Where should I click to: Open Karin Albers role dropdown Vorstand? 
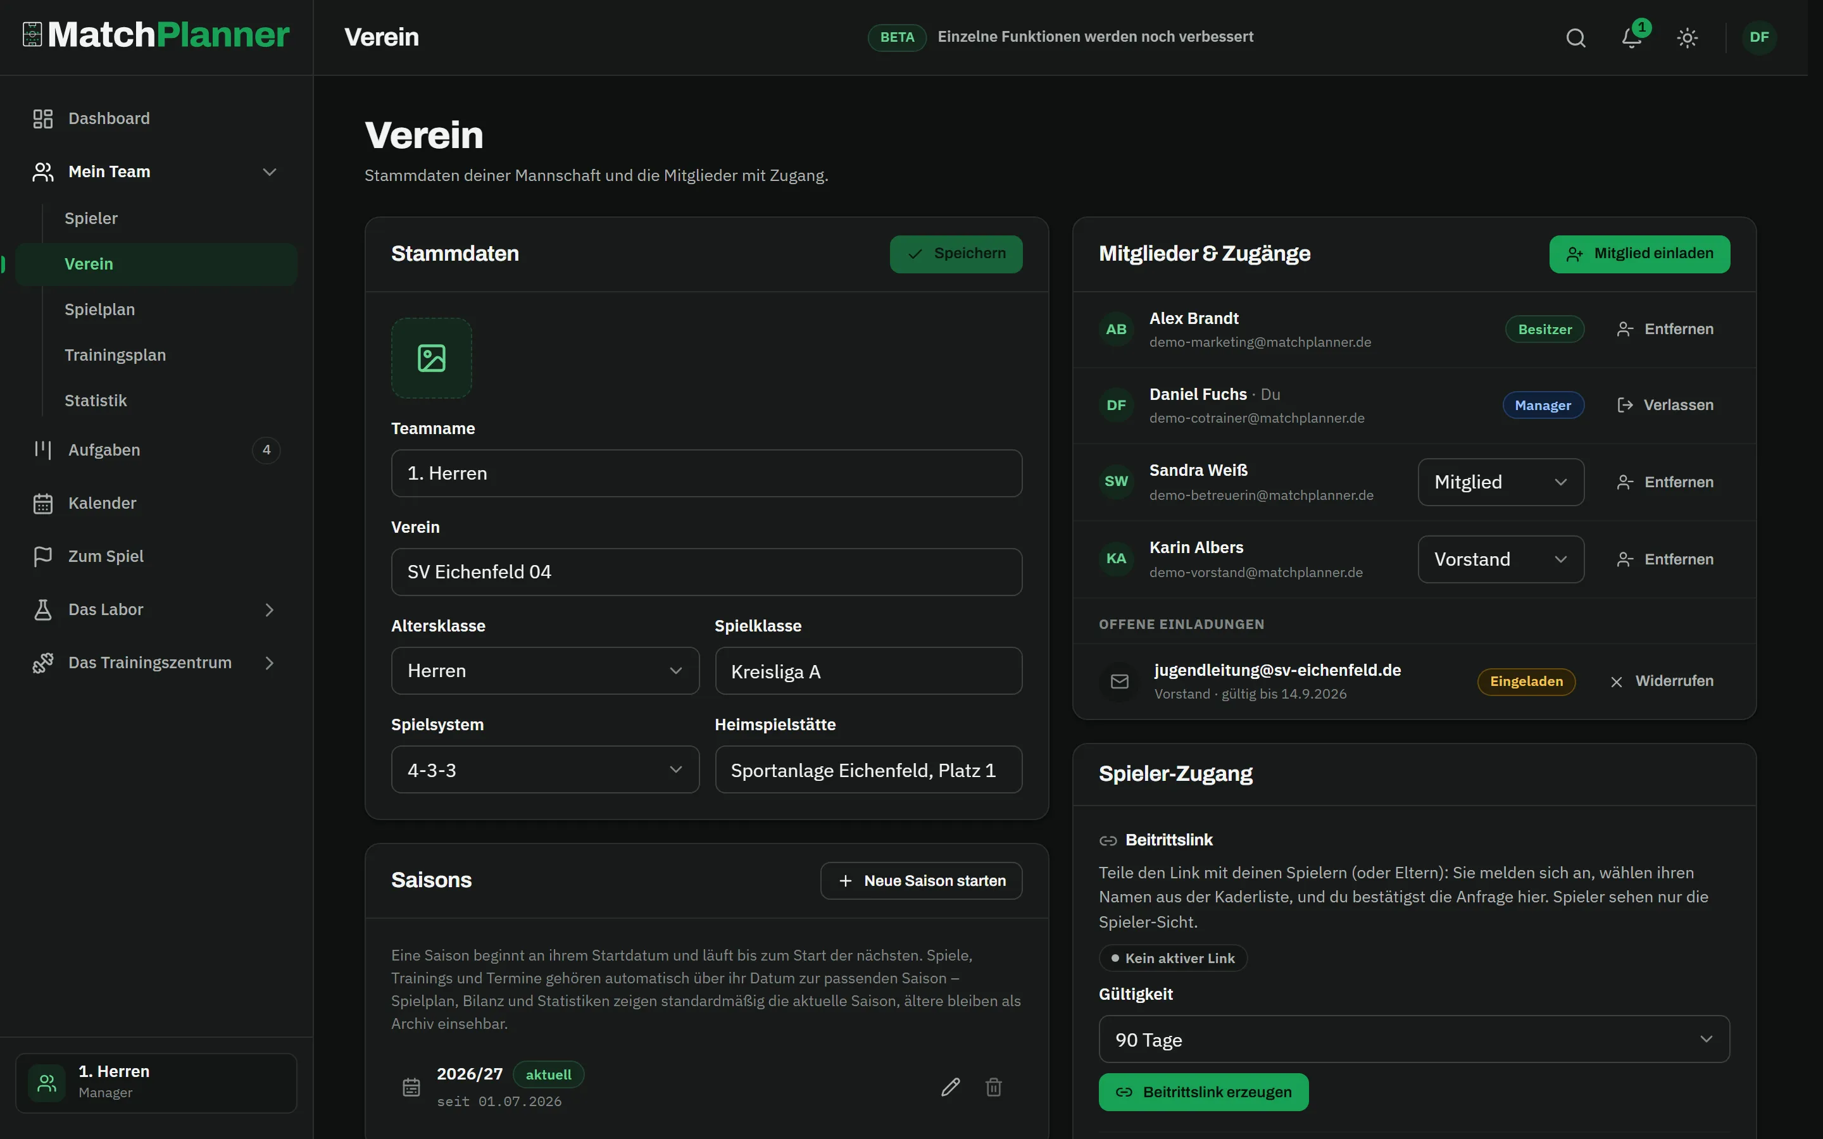pyautogui.click(x=1501, y=560)
